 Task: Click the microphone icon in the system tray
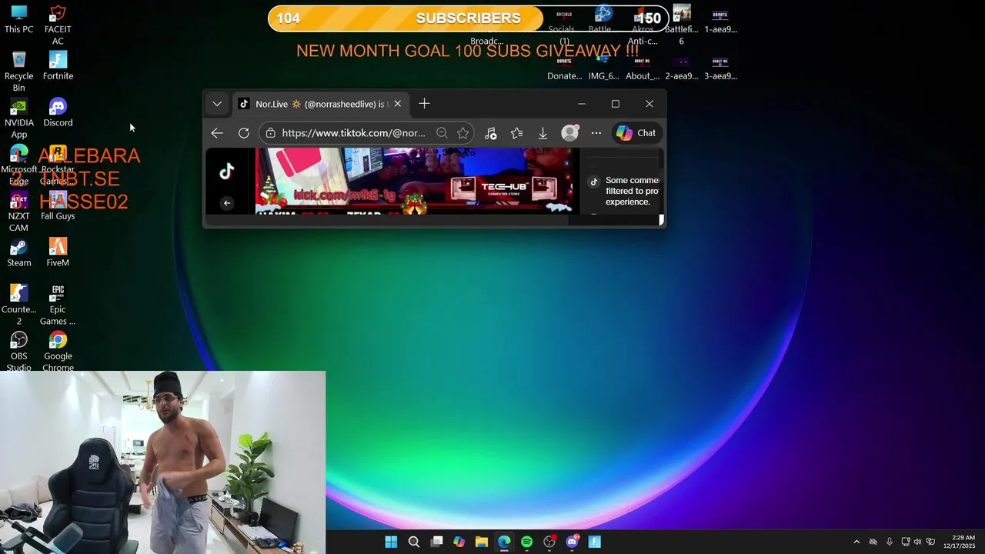890,542
